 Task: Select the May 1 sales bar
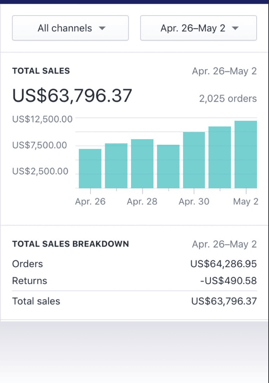(220, 157)
